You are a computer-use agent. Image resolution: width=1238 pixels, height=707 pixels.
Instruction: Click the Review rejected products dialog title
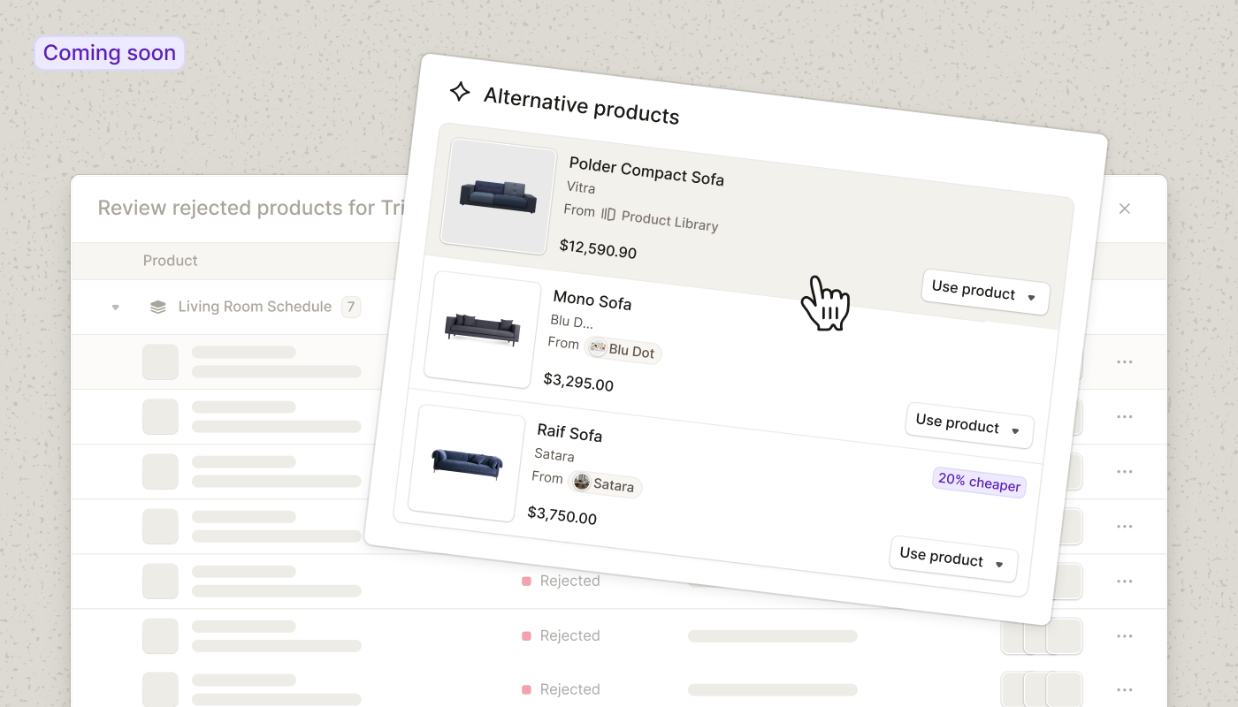tap(250, 208)
